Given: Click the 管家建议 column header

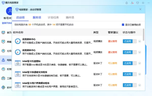Looking at the screenshot, I should (x=113, y=32).
